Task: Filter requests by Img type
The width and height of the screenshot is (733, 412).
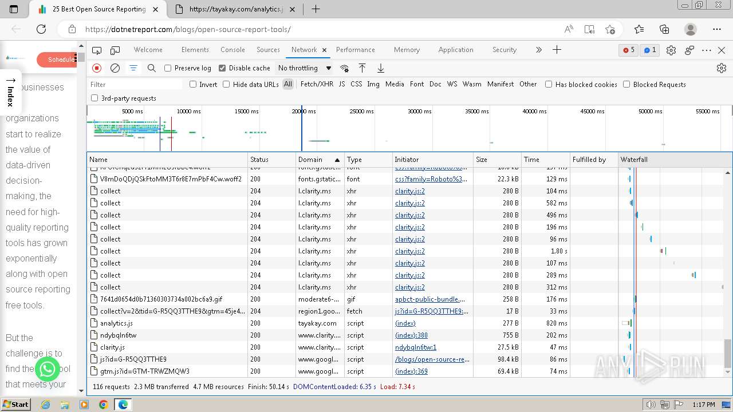Action: pos(373,84)
